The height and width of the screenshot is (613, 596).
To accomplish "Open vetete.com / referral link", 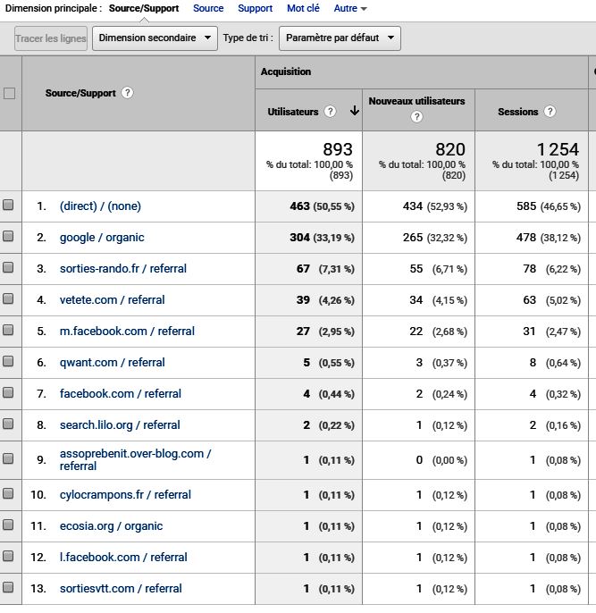I will (x=113, y=300).
